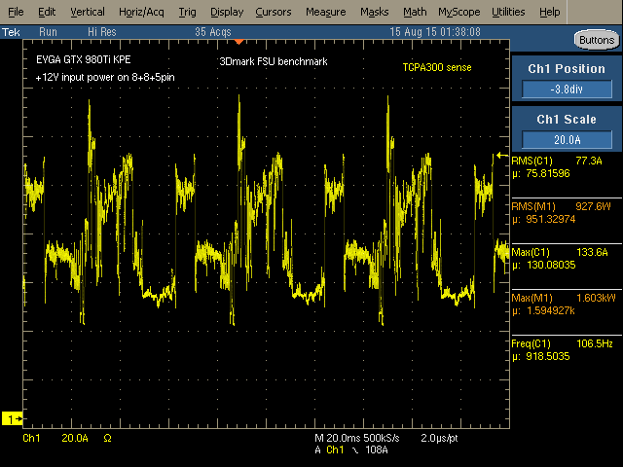Click the channel 1 ground reference marker
The image size is (623, 467).
point(13,418)
